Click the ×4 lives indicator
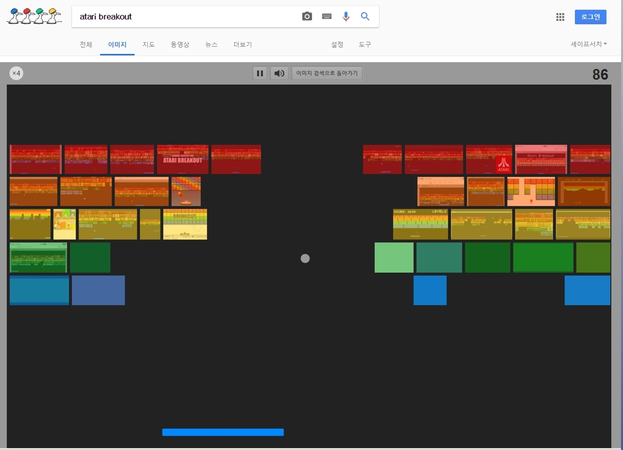Viewport: 623px width, 450px height. [x=16, y=73]
